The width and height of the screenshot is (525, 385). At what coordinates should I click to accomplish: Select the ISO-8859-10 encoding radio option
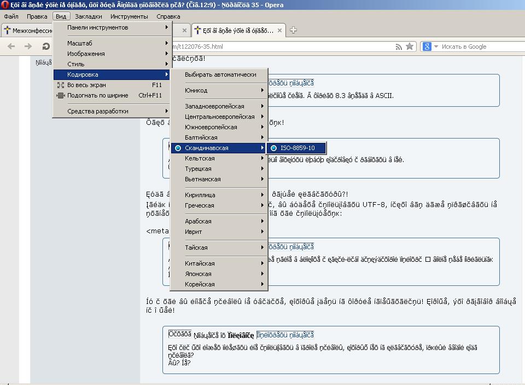(x=296, y=148)
